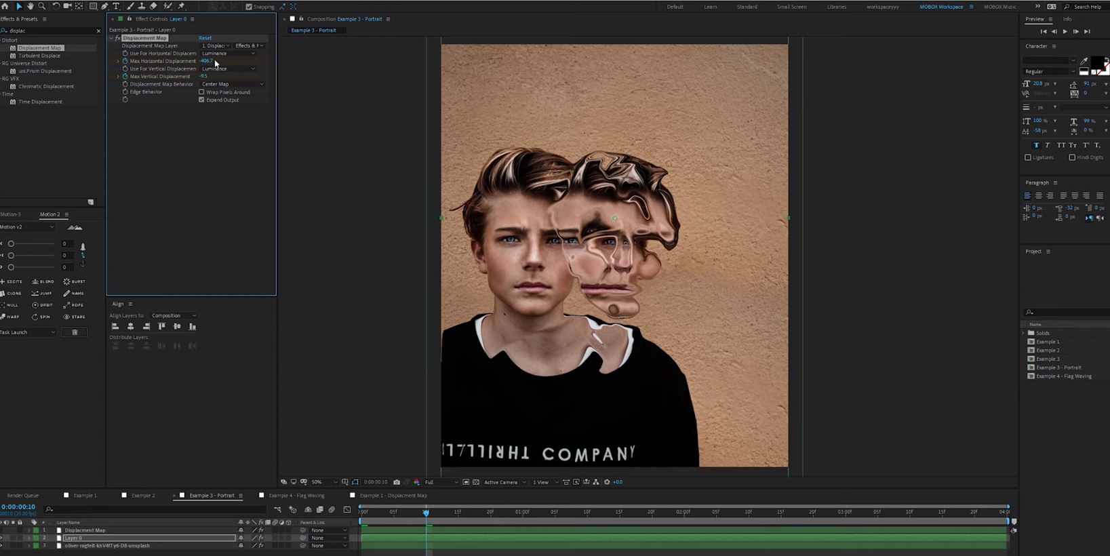
Task: Toggle visibility of layer 3 oliver-ragfelt
Action: coord(2,546)
